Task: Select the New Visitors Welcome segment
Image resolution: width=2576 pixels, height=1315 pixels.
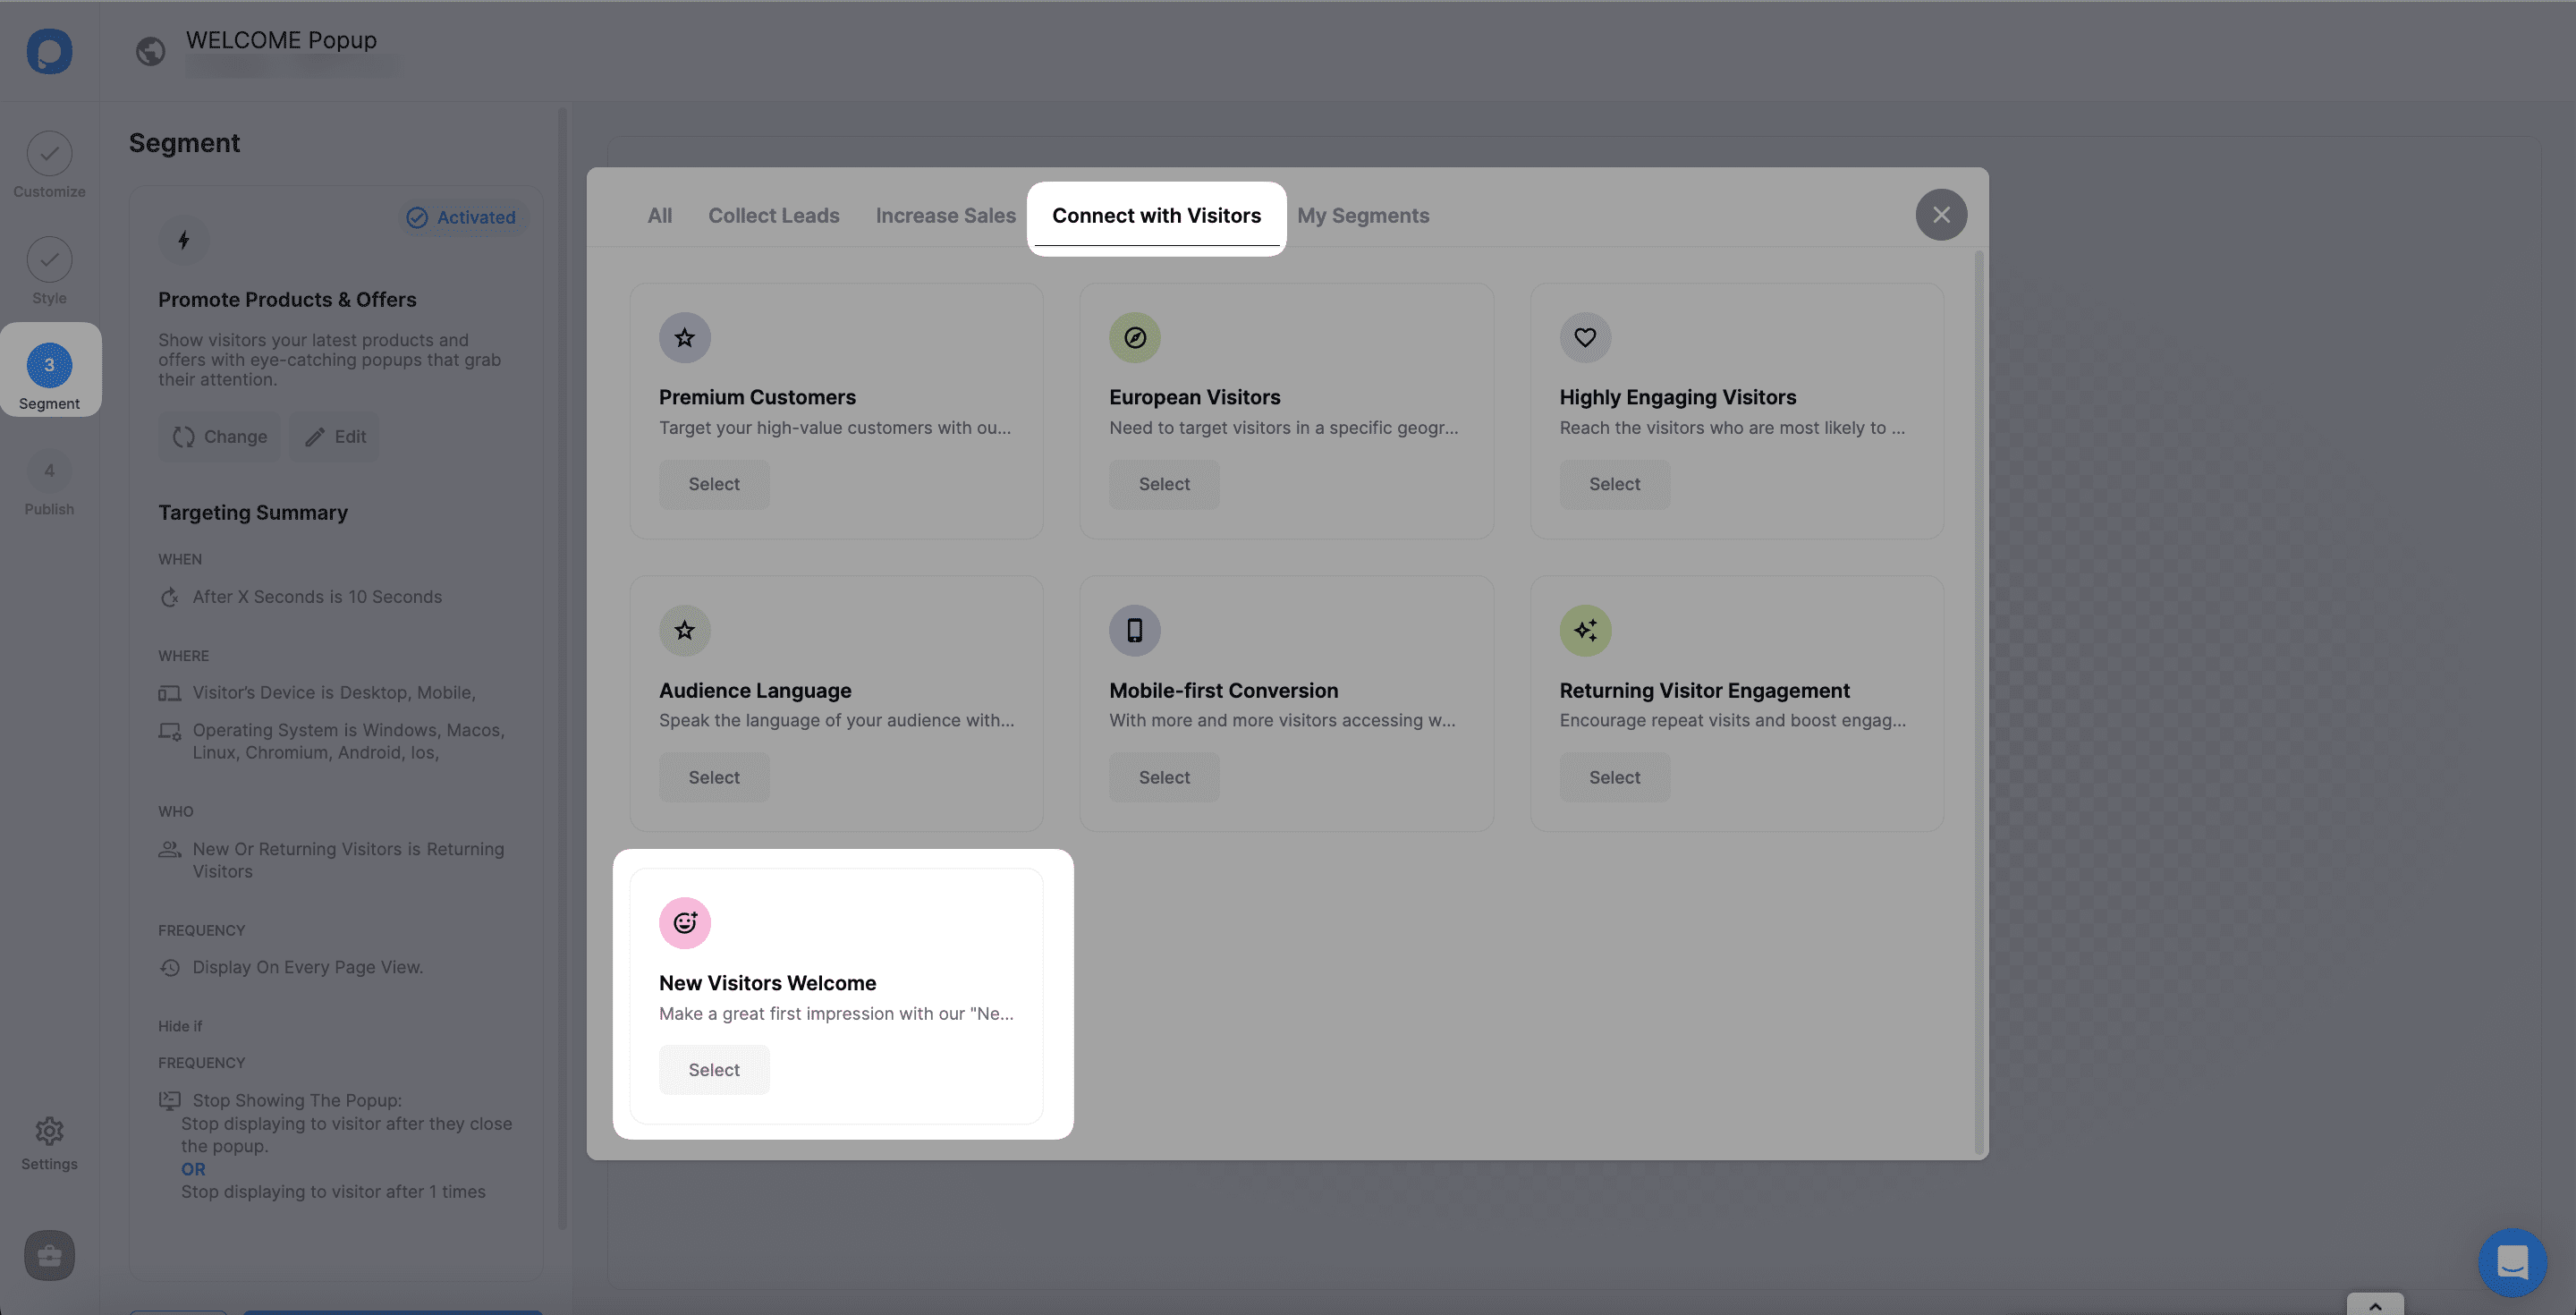Action: point(714,1070)
